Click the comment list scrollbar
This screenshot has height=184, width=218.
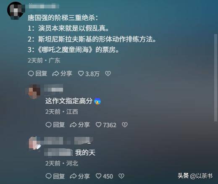coord(216,78)
